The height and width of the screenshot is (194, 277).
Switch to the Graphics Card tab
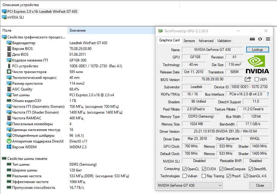[x=169, y=40]
